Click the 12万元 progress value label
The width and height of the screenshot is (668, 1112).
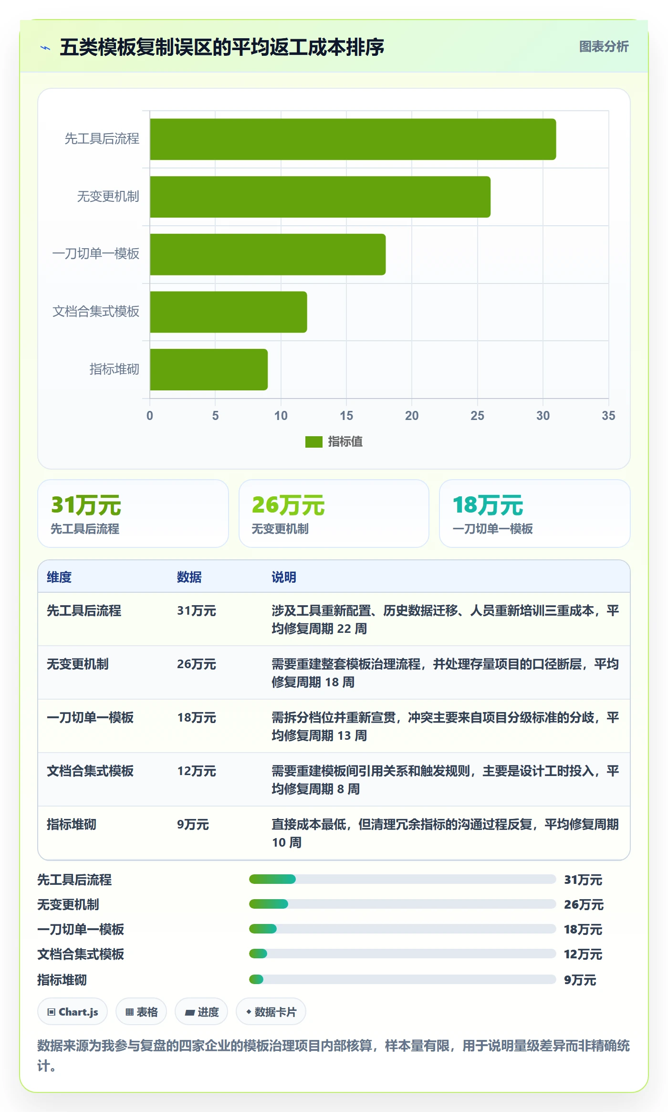[583, 954]
